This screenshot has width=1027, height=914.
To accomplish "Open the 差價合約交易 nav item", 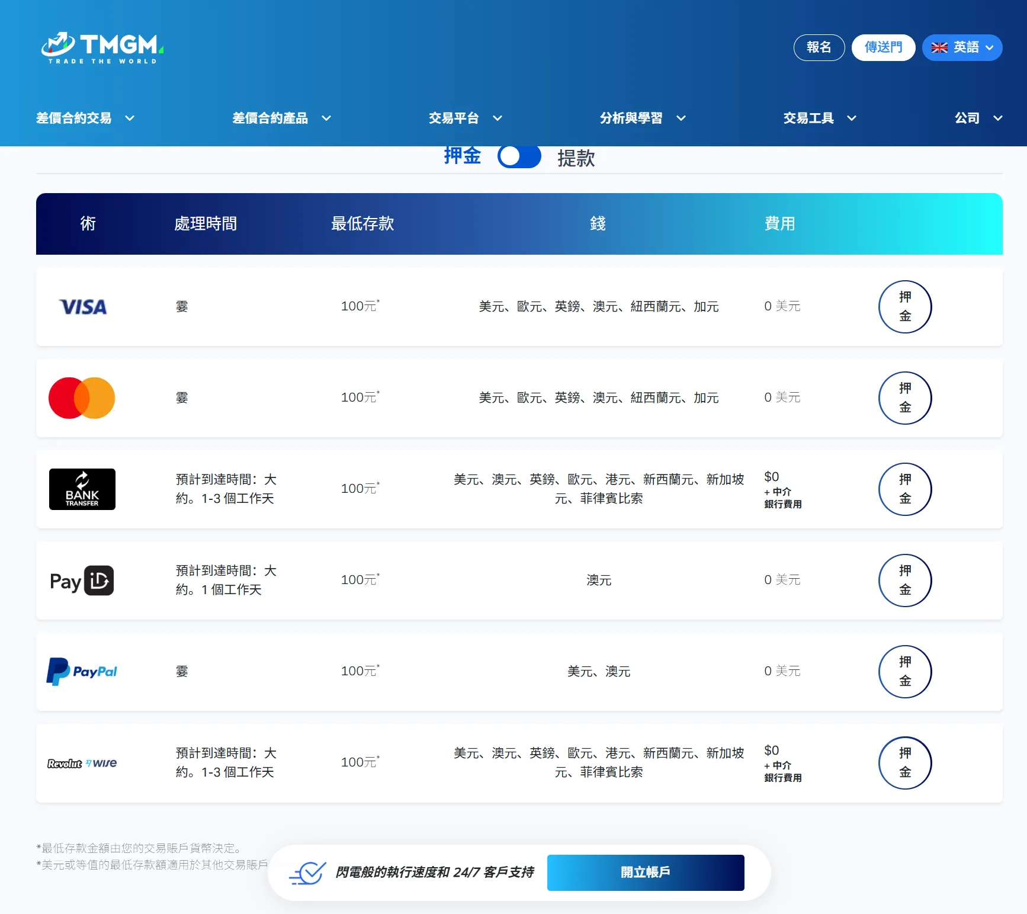I will coord(73,118).
